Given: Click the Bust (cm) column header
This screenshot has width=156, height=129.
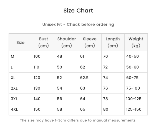Looking at the screenshot, I should 44,42.
